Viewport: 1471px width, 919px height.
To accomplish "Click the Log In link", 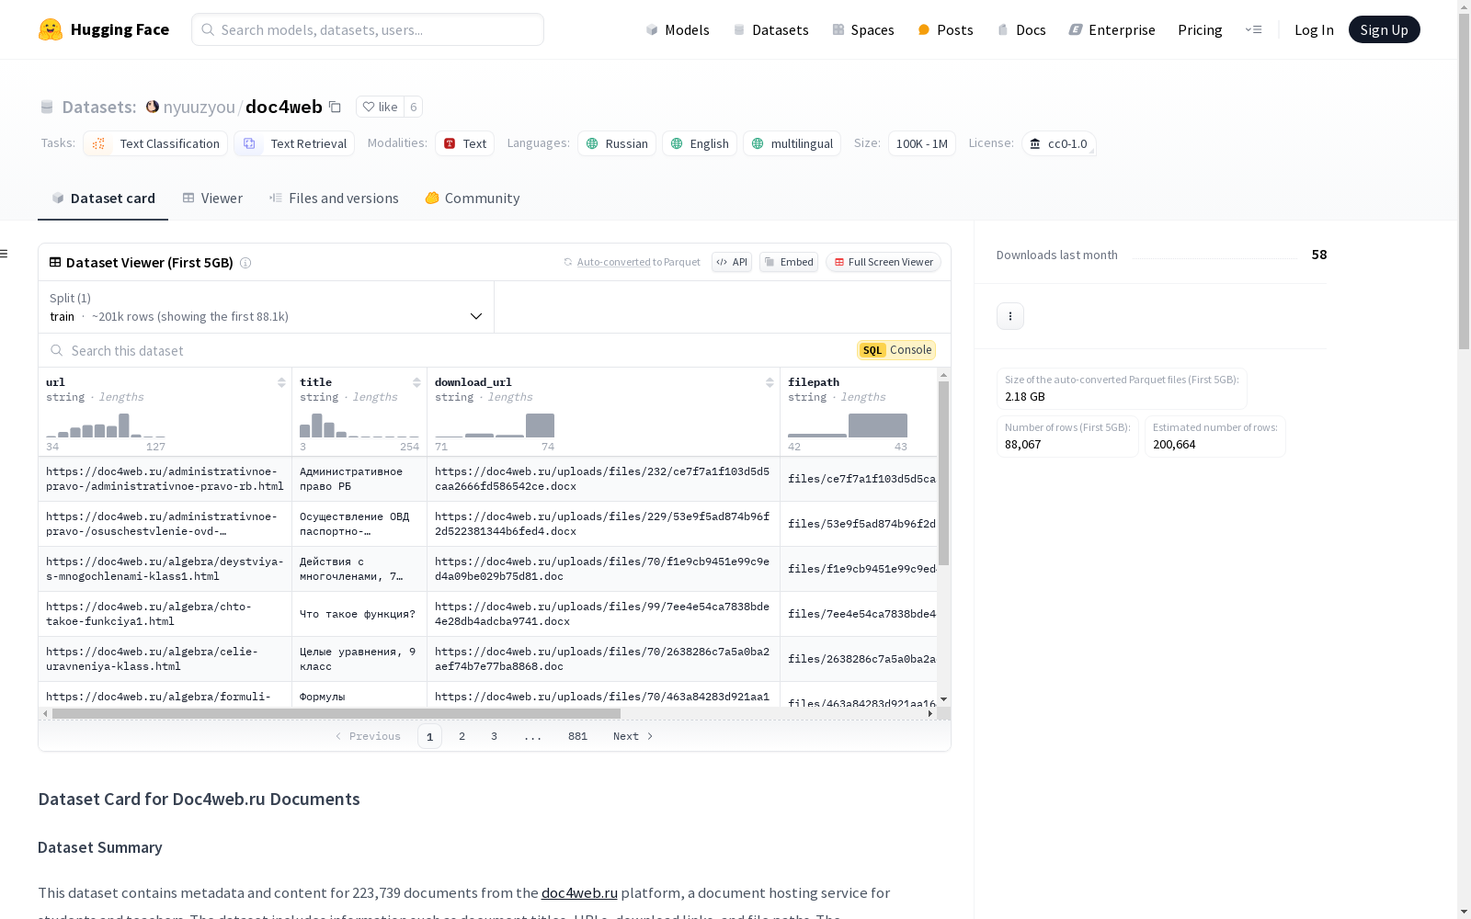I will pyautogui.click(x=1314, y=29).
